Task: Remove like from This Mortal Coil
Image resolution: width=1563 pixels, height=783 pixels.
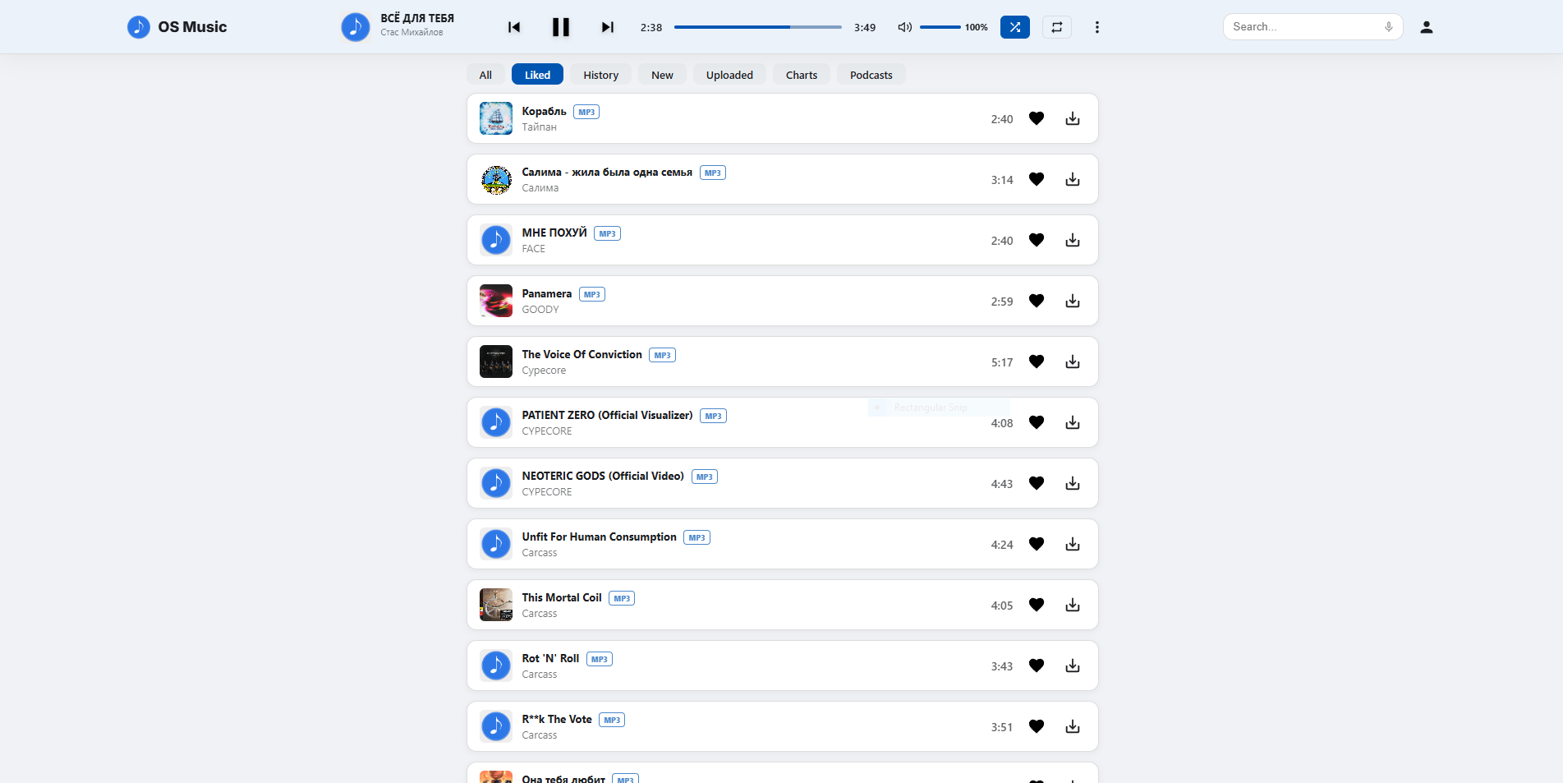Action: 1037,605
